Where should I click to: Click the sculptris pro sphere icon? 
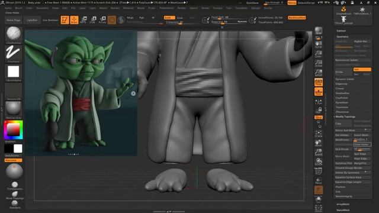121,20
